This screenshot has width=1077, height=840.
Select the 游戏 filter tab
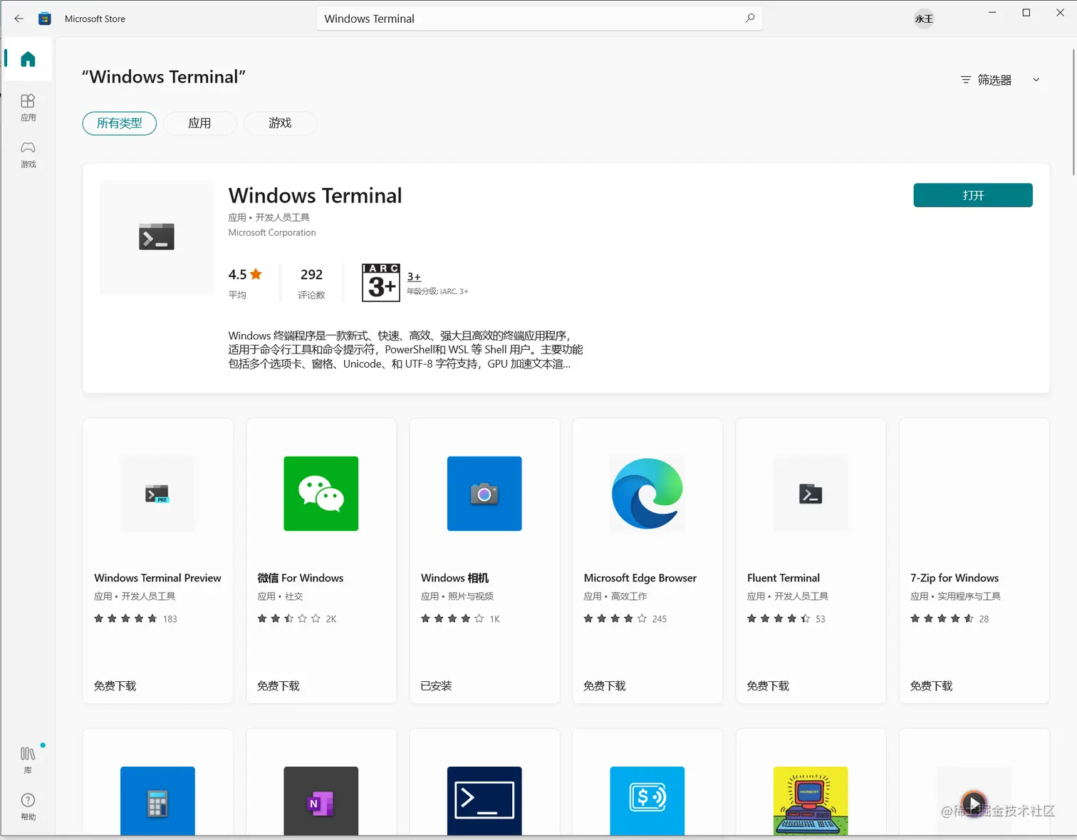click(280, 123)
